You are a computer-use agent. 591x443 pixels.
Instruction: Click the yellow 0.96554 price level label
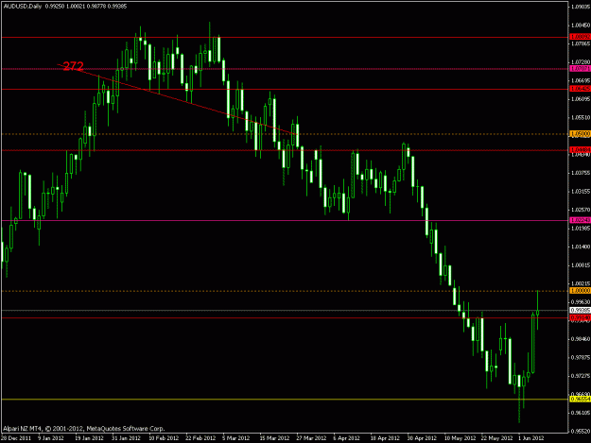[580, 399]
